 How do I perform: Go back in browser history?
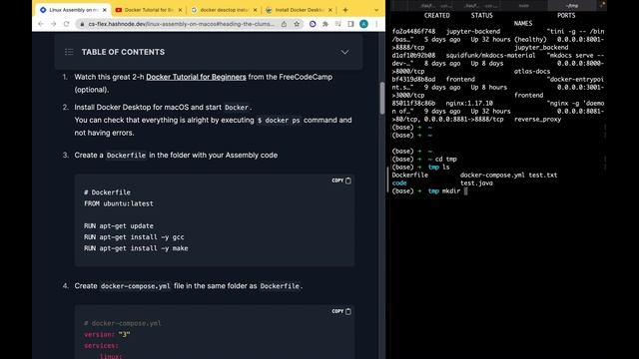pyautogui.click(x=40, y=24)
